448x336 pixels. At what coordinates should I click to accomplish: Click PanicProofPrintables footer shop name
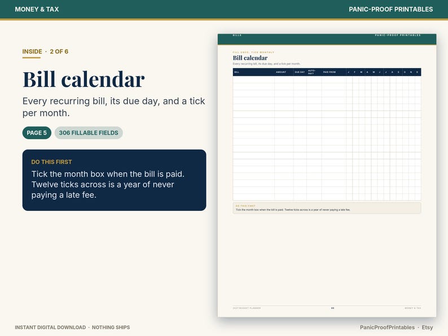pyautogui.click(x=387, y=328)
